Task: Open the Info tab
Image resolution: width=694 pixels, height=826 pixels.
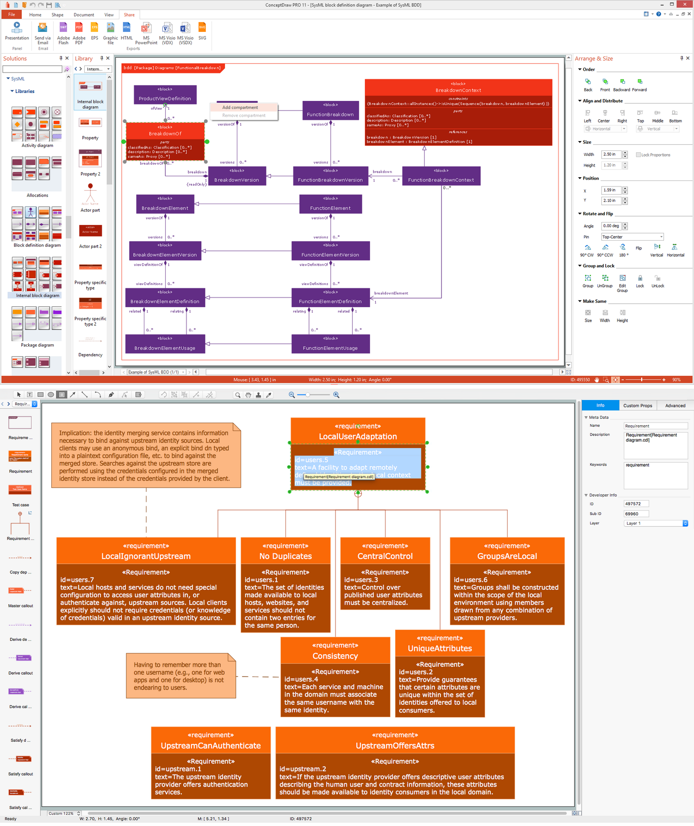Action: click(600, 405)
